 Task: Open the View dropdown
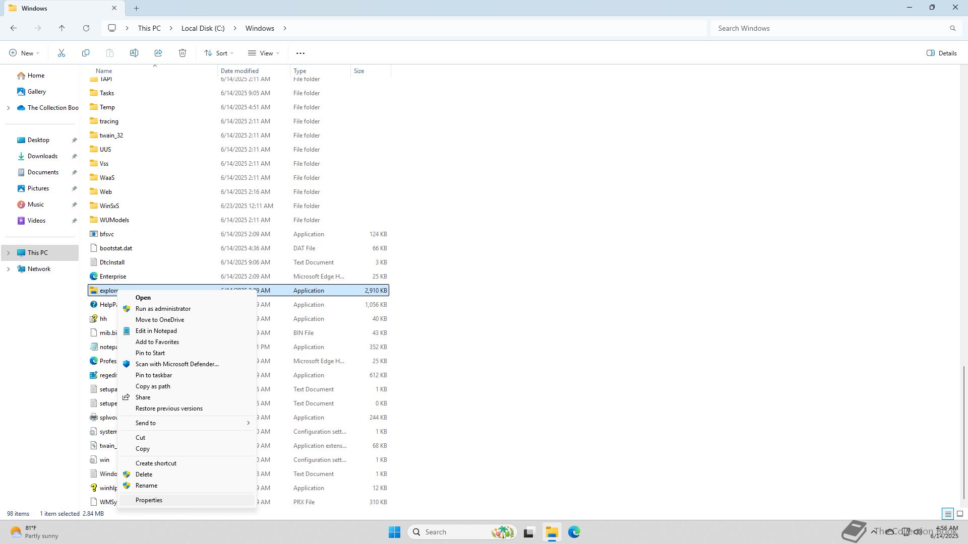click(x=263, y=53)
